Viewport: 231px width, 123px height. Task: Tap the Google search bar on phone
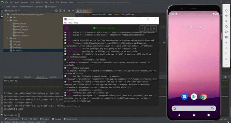(194, 108)
